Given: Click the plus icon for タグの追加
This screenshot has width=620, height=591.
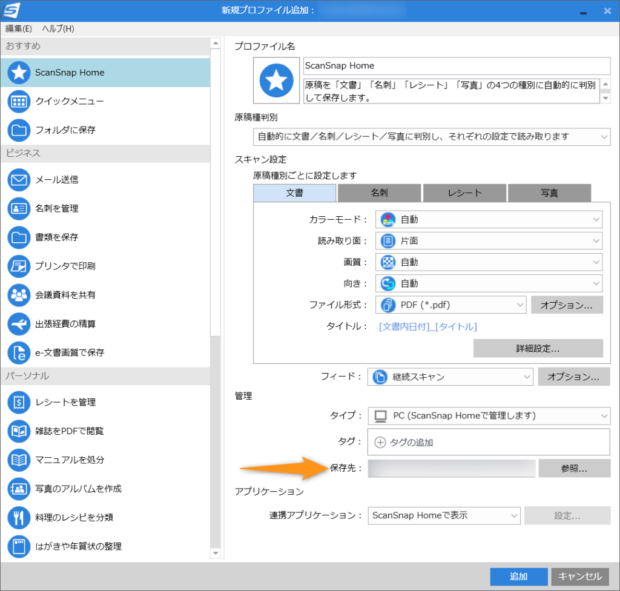Looking at the screenshot, I should (380, 442).
